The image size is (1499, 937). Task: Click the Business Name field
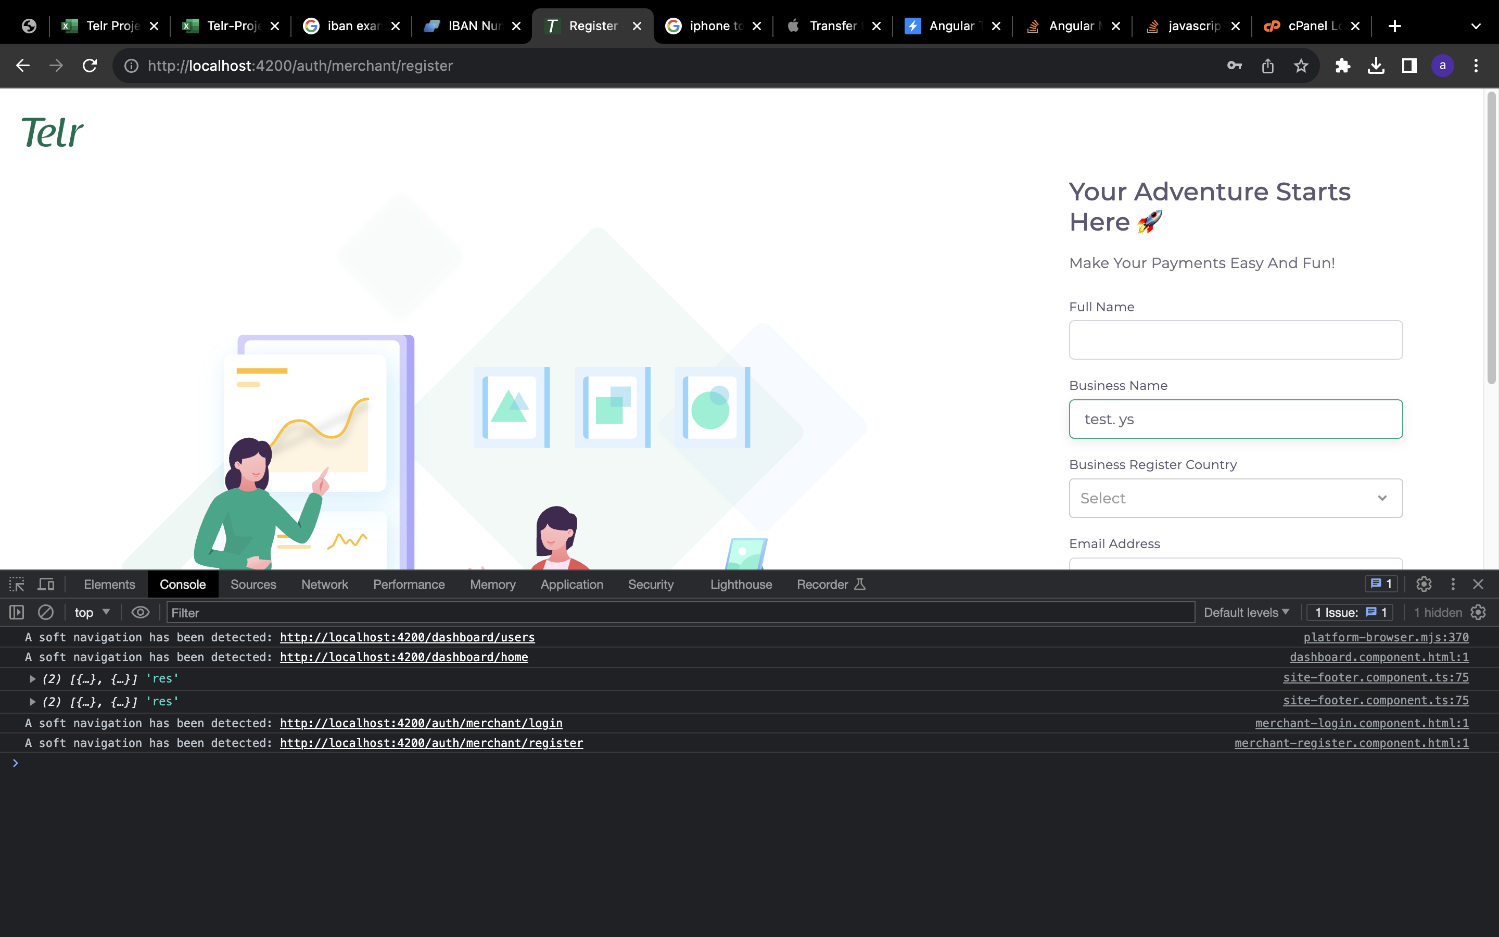[x=1236, y=419]
